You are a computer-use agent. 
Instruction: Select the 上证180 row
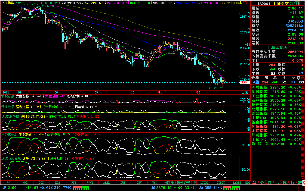click(x=276, y=118)
